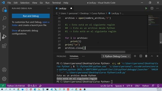The width and height of the screenshot is (162, 91).
Task: Open the Manage gear icon
Action: pos(4,79)
